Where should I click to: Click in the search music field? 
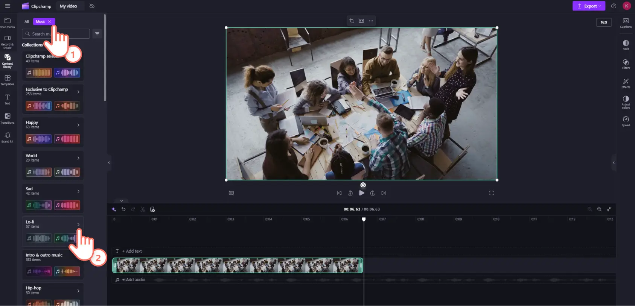[x=56, y=34]
